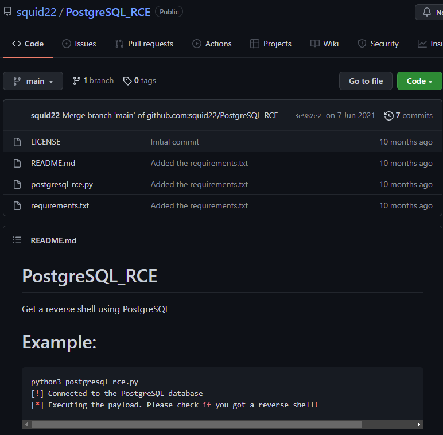Open commit hash 3e982e2

pos(308,116)
